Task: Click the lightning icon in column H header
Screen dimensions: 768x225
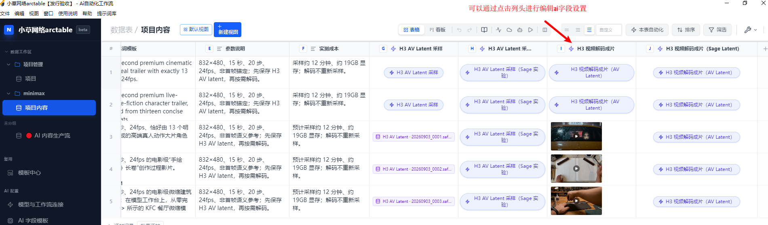Action: tap(482, 49)
